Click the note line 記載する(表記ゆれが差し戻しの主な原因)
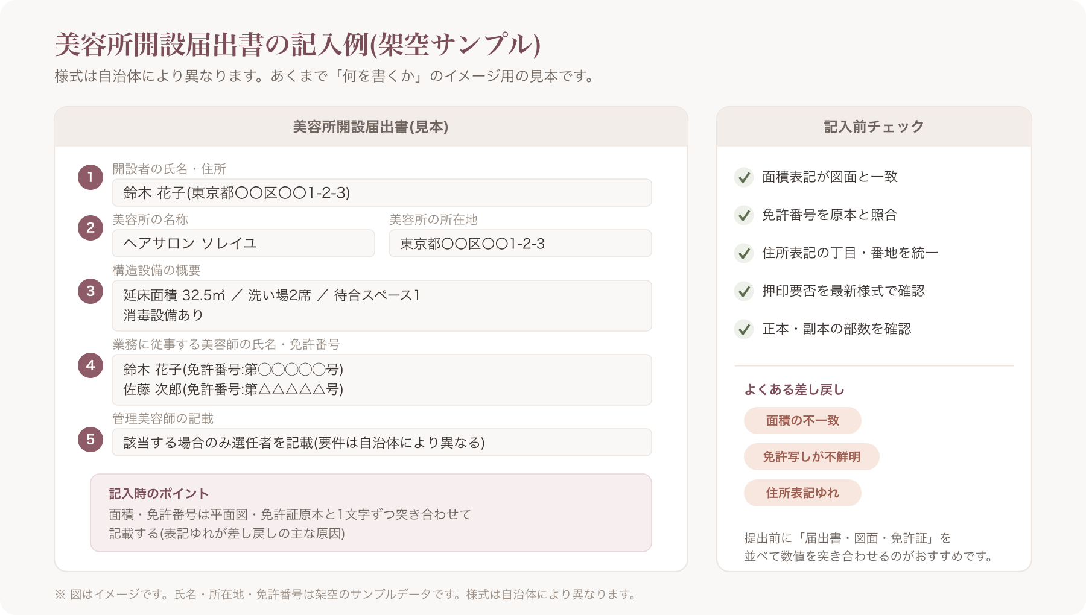This screenshot has width=1086, height=615. coord(227,534)
